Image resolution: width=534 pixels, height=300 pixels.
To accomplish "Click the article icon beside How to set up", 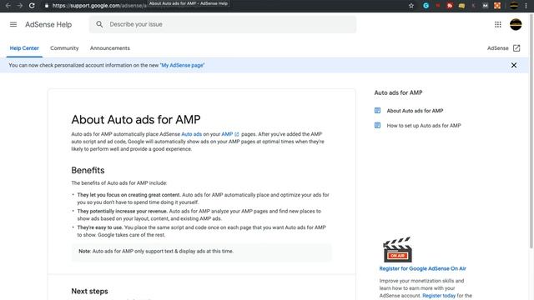I will coord(377,126).
